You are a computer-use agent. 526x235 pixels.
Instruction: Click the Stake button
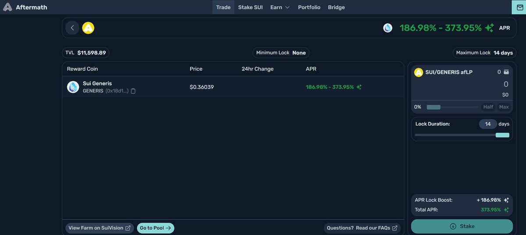coord(462,226)
